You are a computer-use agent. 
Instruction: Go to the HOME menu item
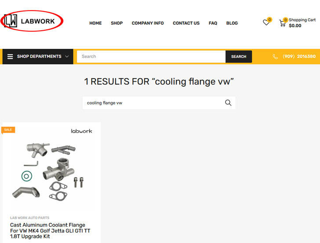coord(95,23)
